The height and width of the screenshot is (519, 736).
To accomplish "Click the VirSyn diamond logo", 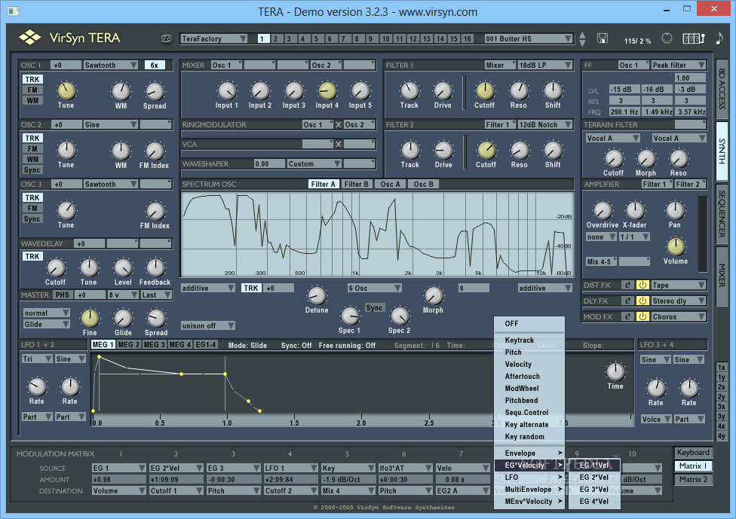I will [x=29, y=38].
